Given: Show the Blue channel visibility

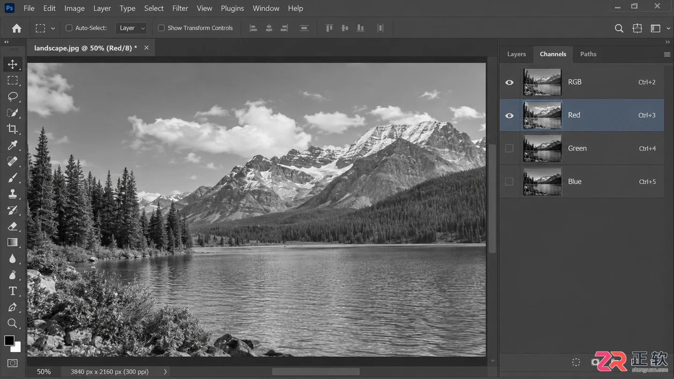Looking at the screenshot, I should [x=509, y=182].
